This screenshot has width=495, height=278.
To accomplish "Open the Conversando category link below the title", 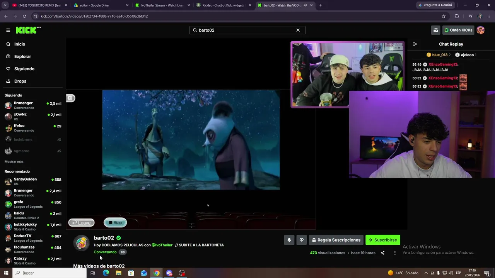I will (x=105, y=252).
